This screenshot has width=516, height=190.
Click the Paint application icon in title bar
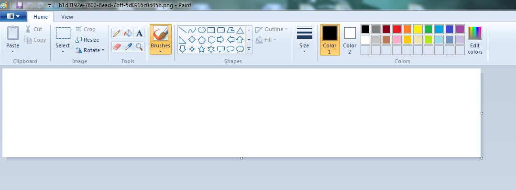(4, 5)
